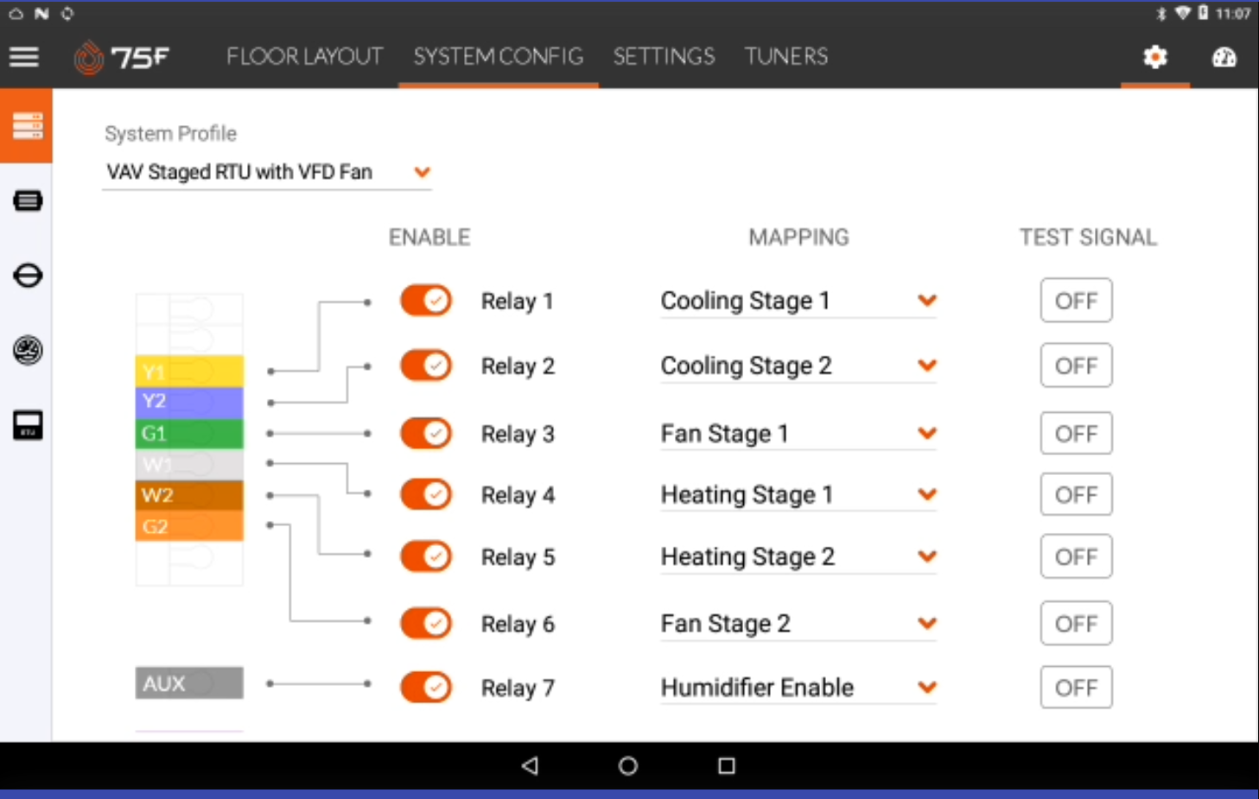This screenshot has width=1259, height=799.
Task: Select the relay configuration icon in the sidebar
Action: tap(27, 125)
